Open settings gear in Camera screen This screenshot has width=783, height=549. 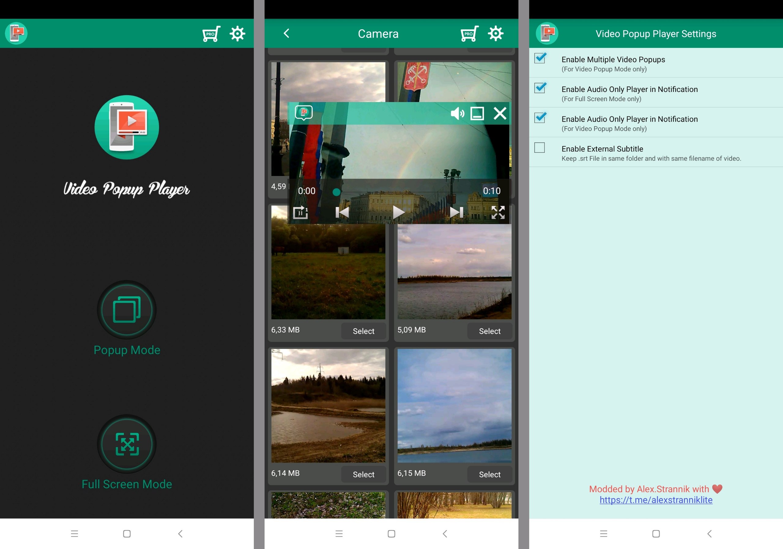tap(495, 34)
